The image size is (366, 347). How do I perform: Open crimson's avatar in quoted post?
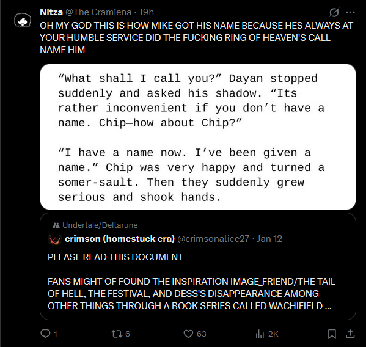coord(55,239)
